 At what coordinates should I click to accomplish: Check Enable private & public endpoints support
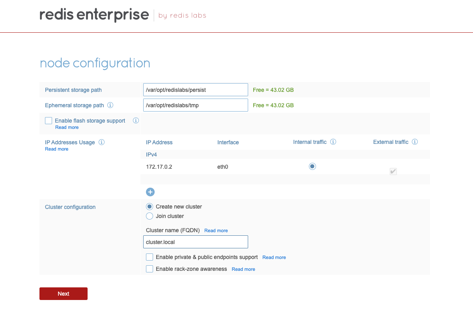(150, 257)
